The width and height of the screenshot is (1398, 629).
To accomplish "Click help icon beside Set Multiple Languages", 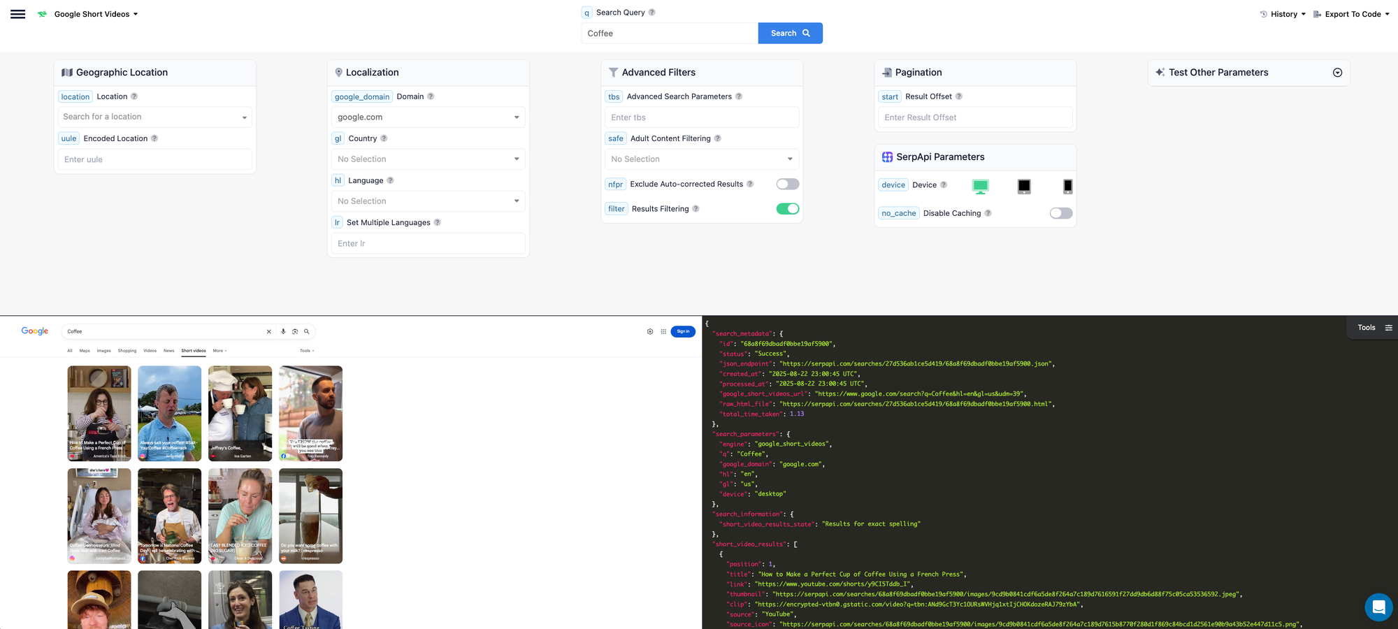I will point(438,222).
